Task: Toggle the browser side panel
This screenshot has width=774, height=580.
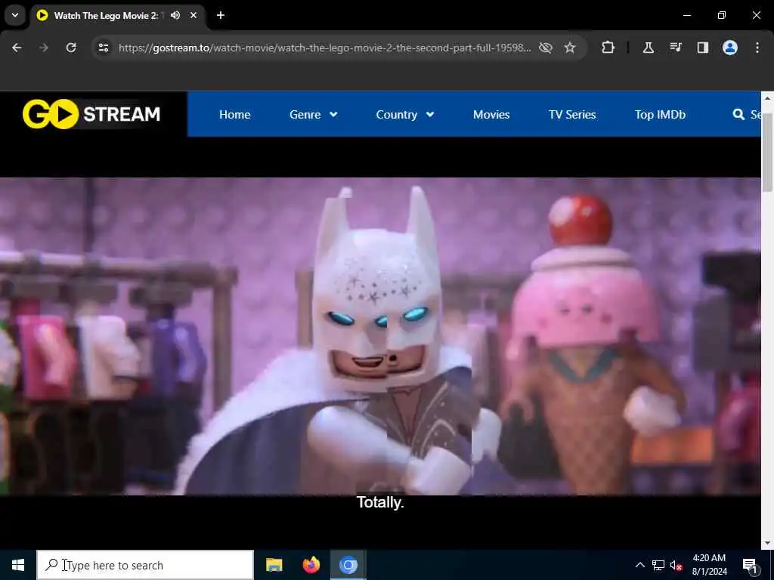Action: [x=702, y=48]
